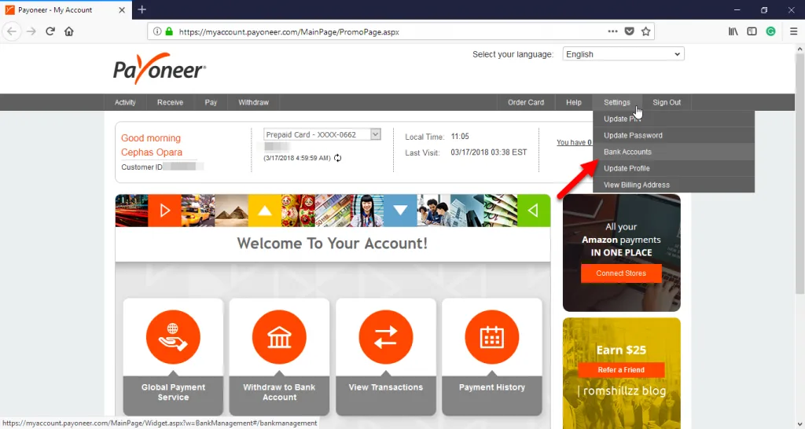Click the green padlock security icon

[169, 31]
